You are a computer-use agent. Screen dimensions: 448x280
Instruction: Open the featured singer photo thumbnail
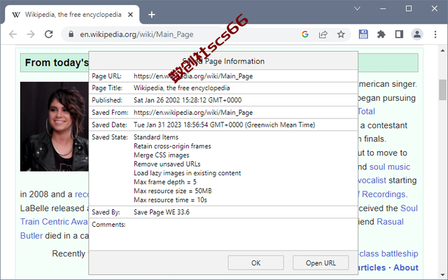(x=55, y=127)
